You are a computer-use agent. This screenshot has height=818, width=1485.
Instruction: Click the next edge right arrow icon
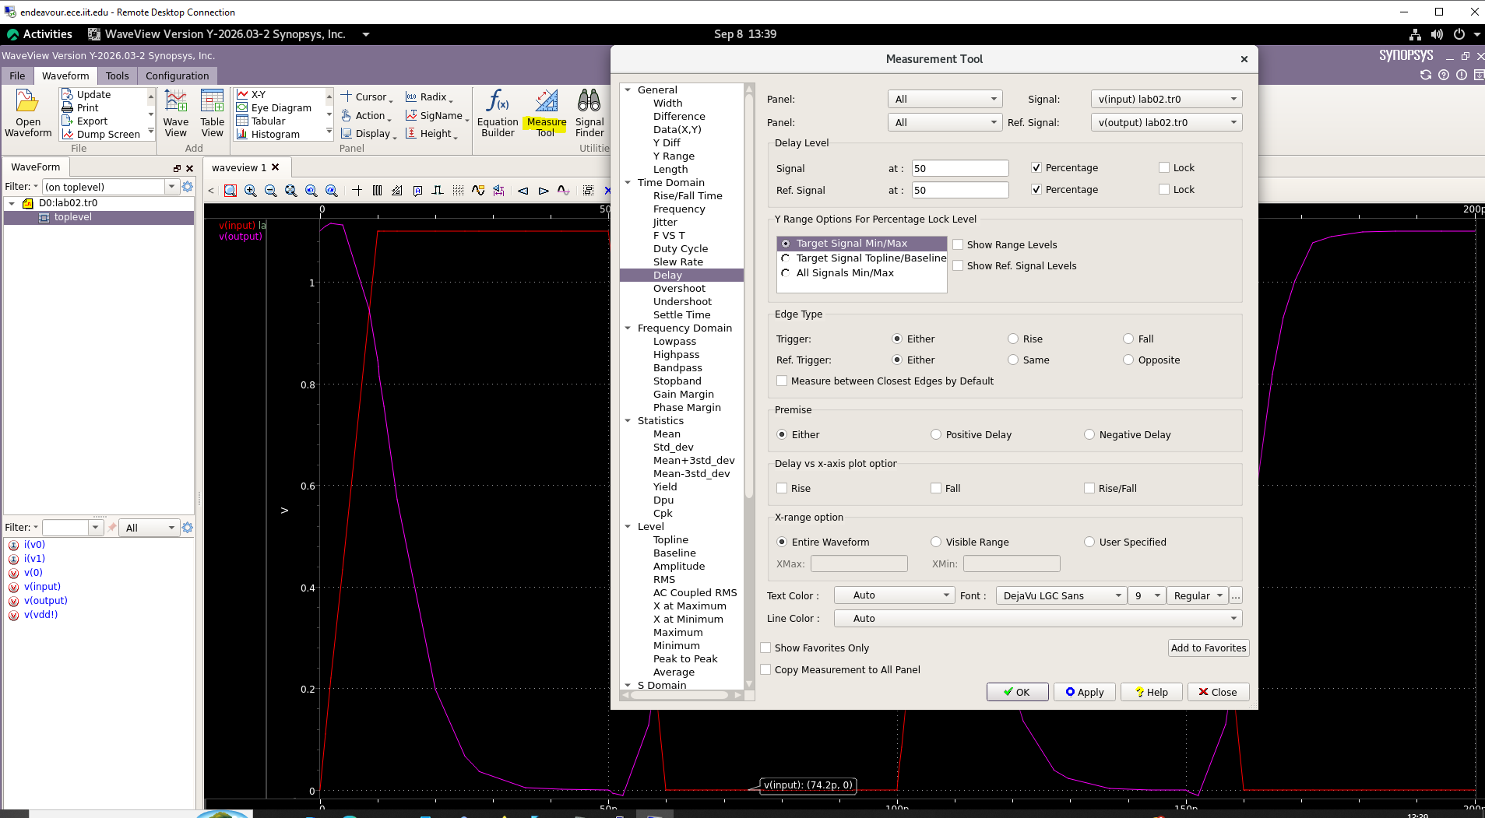click(544, 190)
